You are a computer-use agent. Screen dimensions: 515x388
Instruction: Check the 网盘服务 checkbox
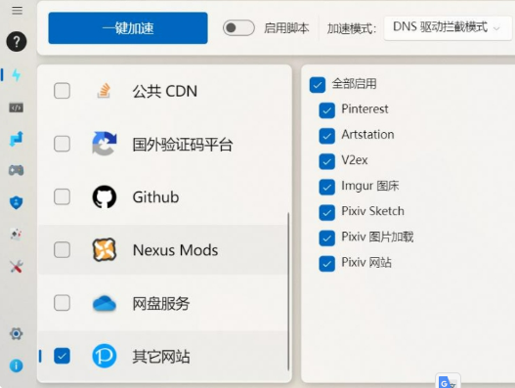pyautogui.click(x=62, y=303)
